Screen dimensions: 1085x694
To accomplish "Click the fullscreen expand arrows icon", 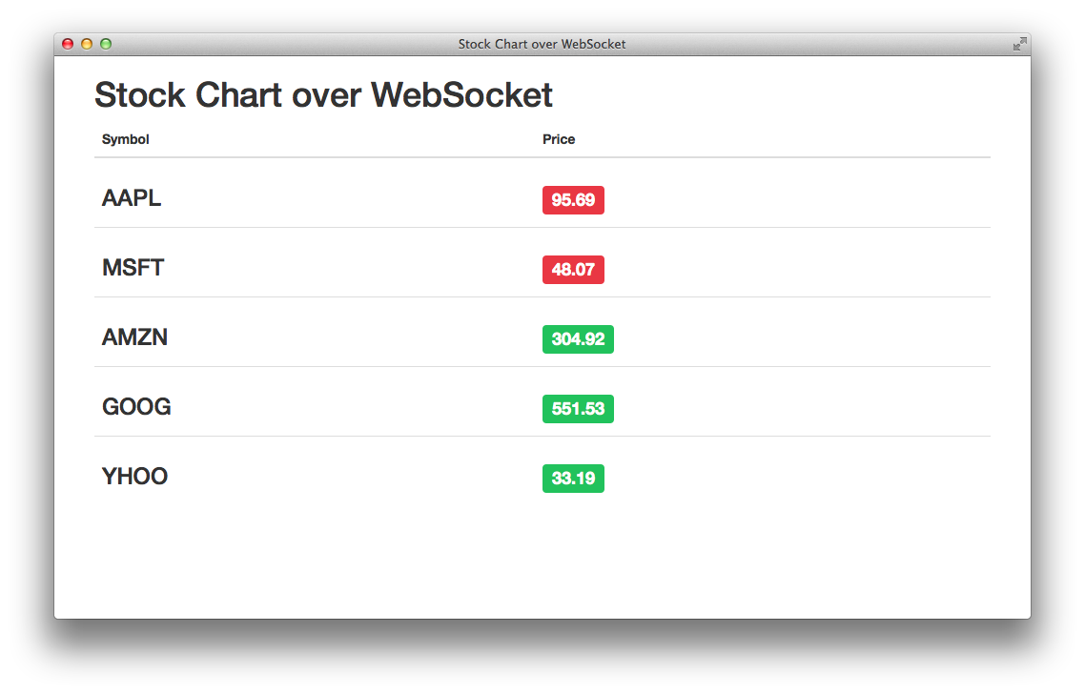I will (x=1019, y=44).
